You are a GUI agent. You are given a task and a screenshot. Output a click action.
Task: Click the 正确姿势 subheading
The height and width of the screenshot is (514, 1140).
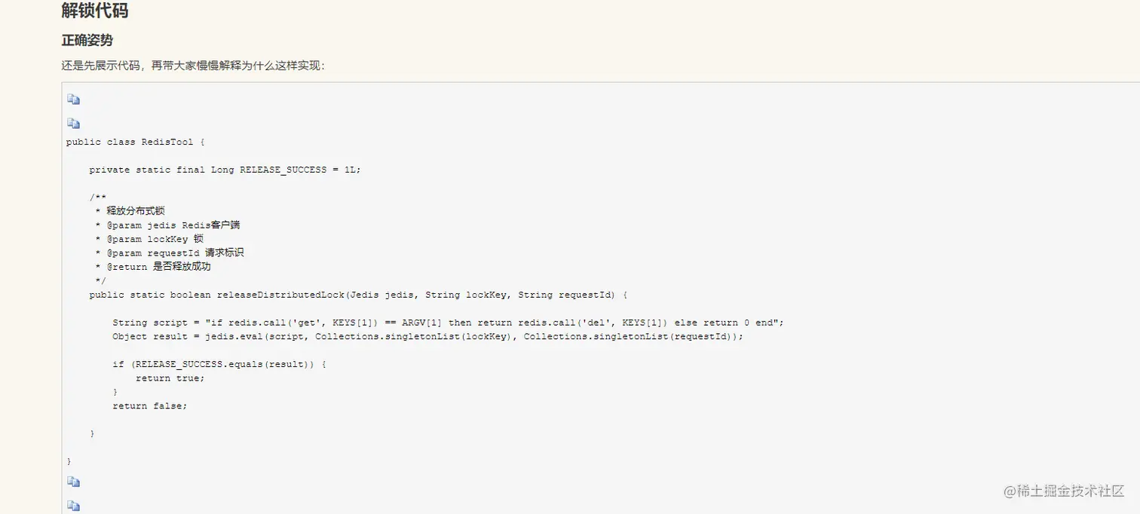coord(87,40)
